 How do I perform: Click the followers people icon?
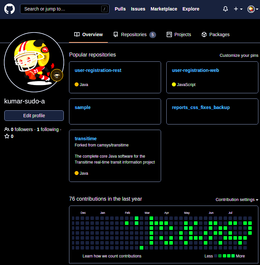pos(7,129)
